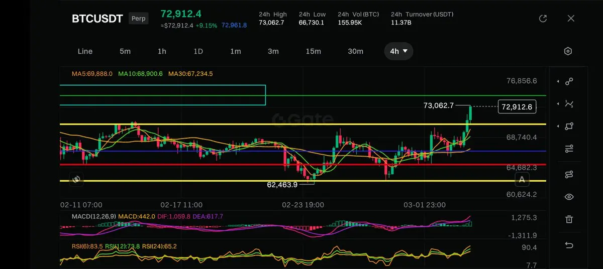The width and height of the screenshot is (603, 269).
Task: Expand the trend line tool options arrow
Action: tap(557, 81)
